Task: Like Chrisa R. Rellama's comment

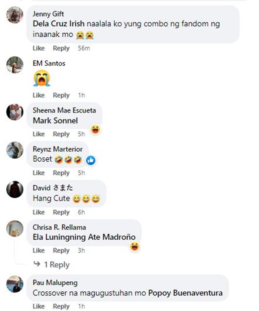Action: pos(39,250)
